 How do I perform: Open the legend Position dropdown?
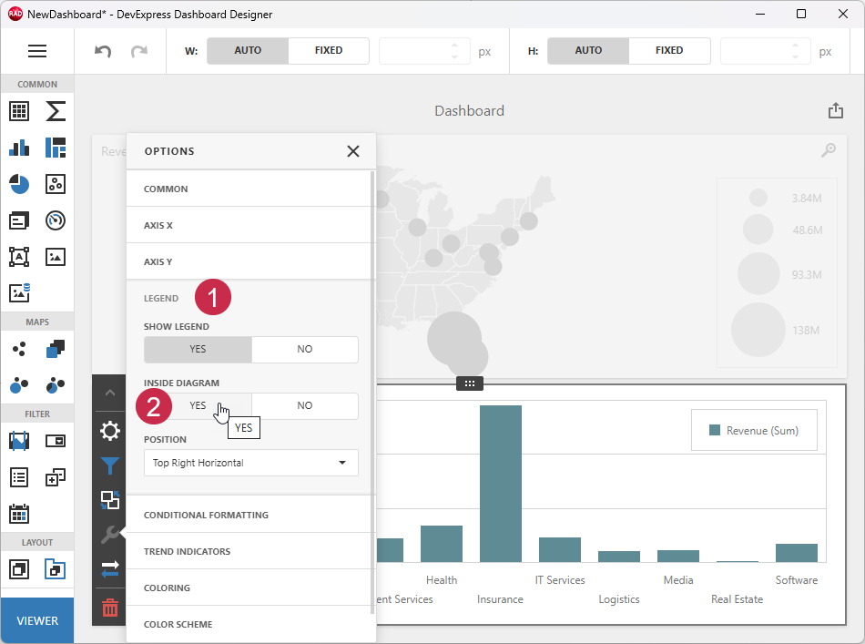pos(250,463)
